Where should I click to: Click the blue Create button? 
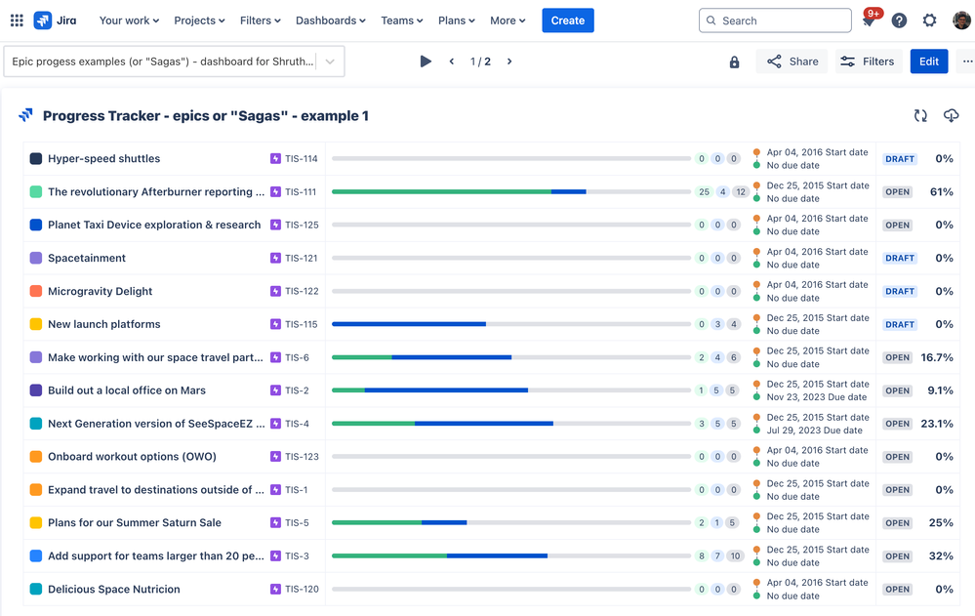568,21
